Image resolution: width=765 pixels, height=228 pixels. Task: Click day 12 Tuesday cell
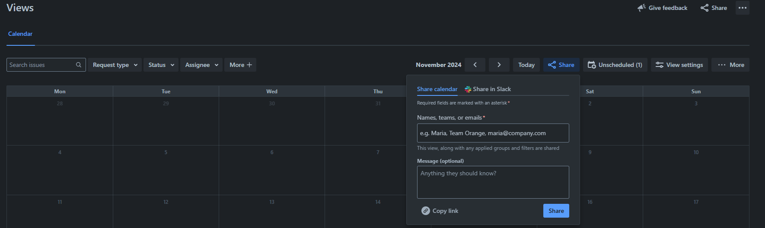[166, 212]
